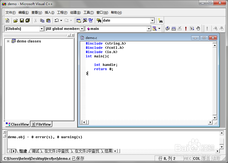
Task: Open the 查看(V) menu
Action: coord(37,13)
